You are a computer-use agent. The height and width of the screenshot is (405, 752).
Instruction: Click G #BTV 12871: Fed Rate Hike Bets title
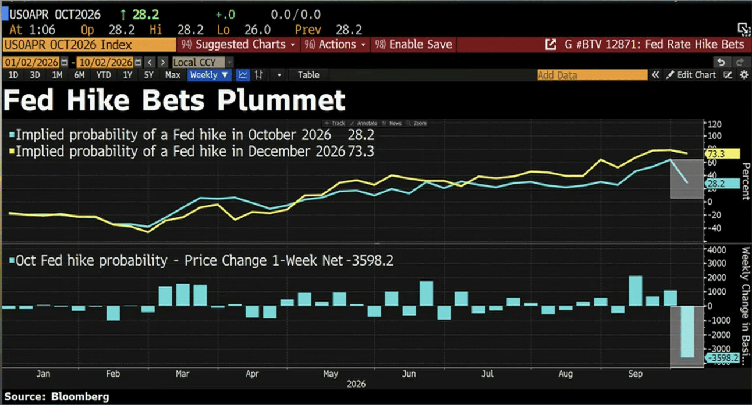[x=654, y=45]
